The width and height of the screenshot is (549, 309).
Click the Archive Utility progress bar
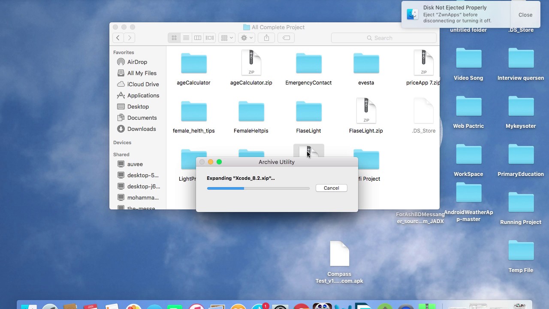258,188
